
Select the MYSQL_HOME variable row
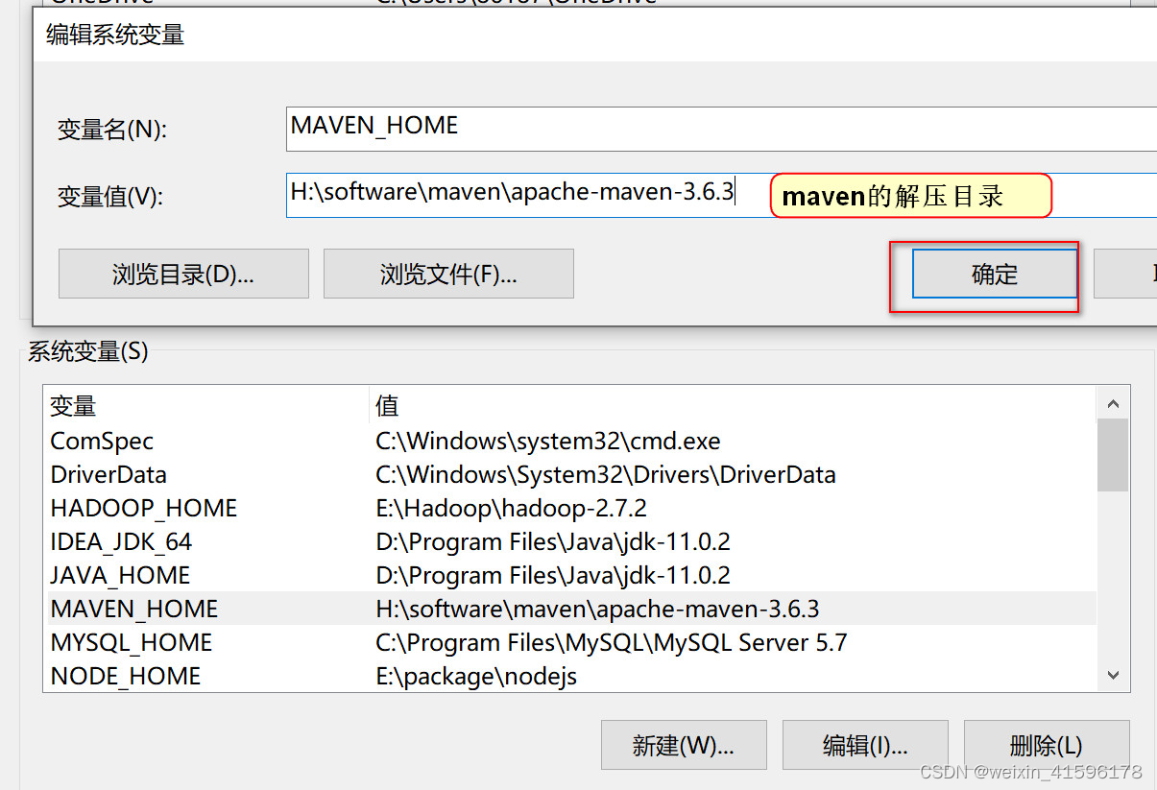pos(571,642)
